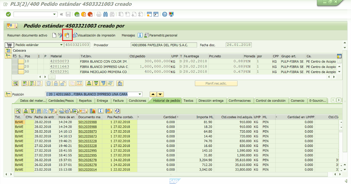Open material link 42050073

click(60, 61)
